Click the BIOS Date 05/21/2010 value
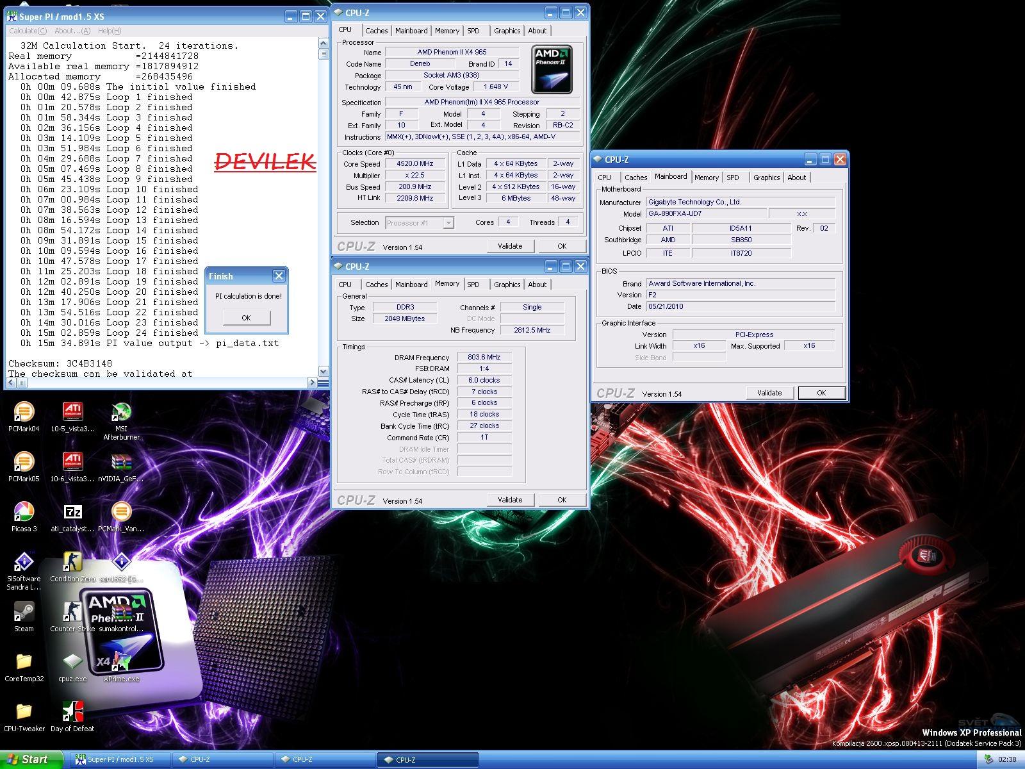This screenshot has width=1025, height=769. [740, 307]
